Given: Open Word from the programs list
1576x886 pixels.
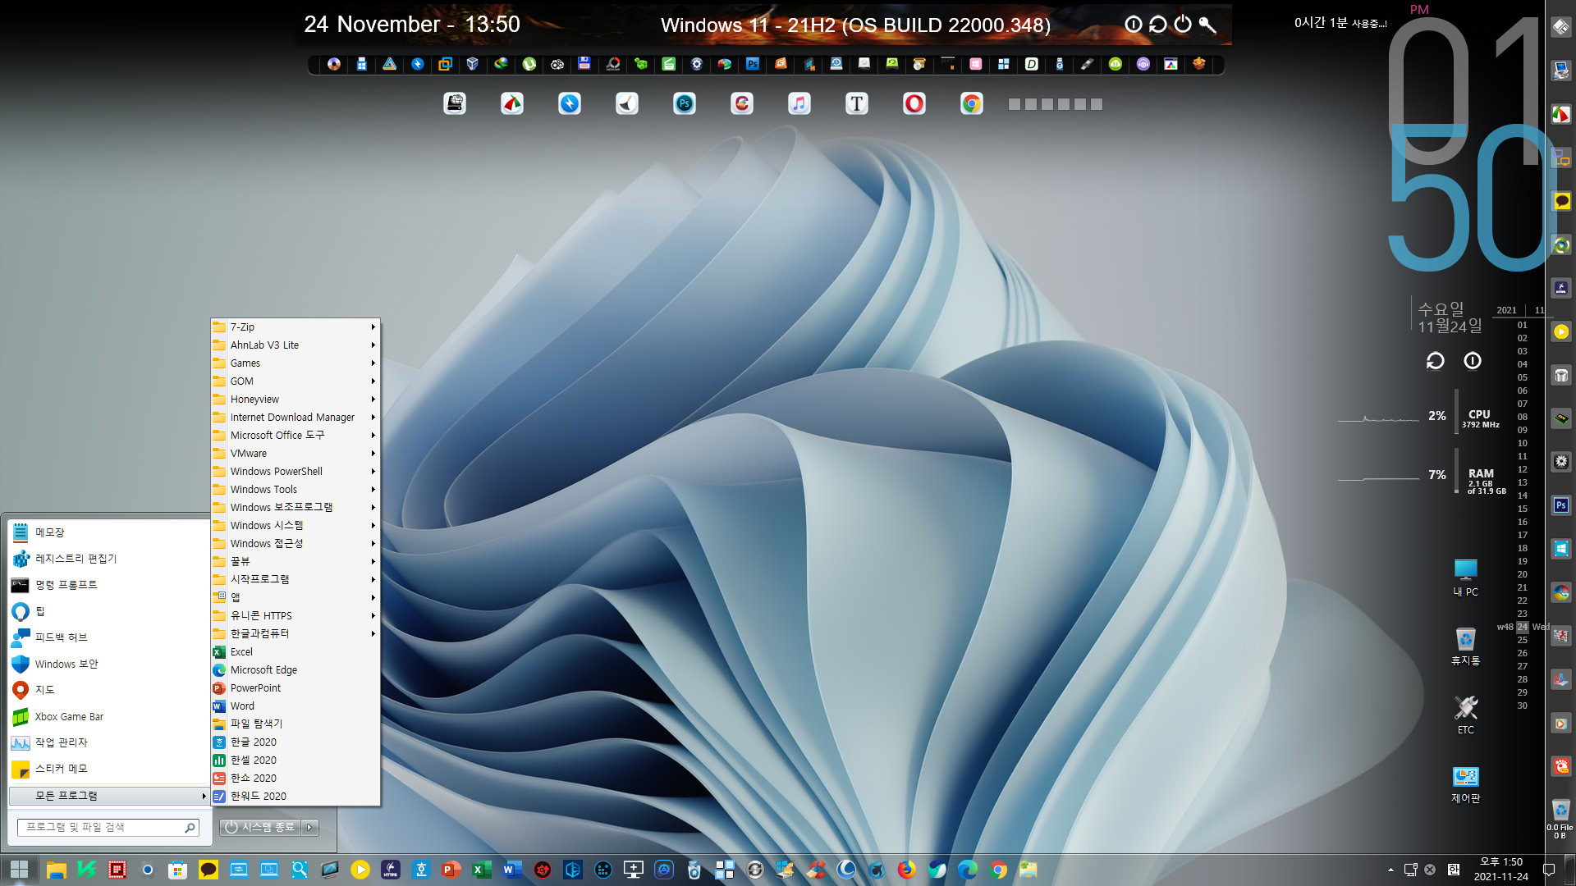Looking at the screenshot, I should click(295, 706).
